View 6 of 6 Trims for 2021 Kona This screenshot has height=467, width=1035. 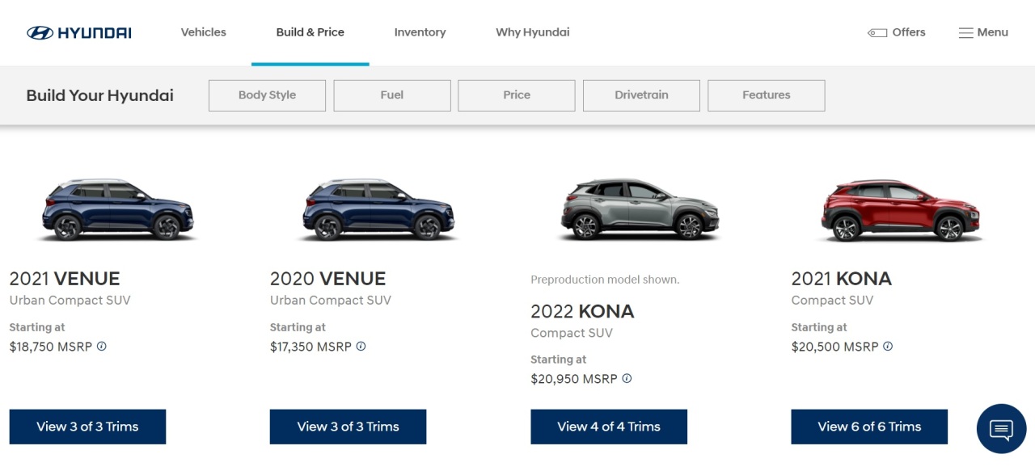click(869, 427)
